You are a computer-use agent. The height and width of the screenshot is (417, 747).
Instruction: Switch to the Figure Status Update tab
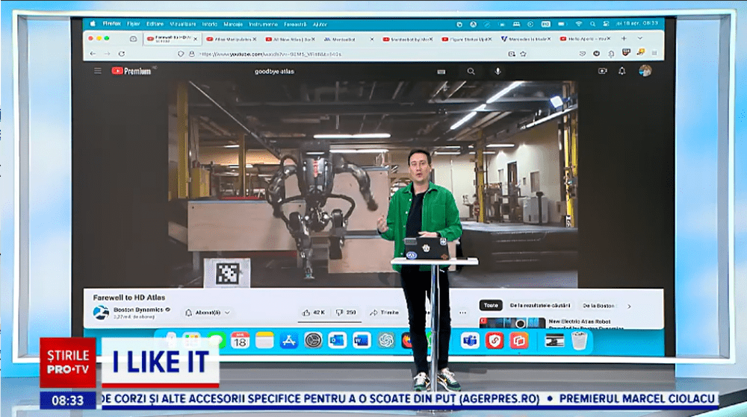pyautogui.click(x=467, y=39)
